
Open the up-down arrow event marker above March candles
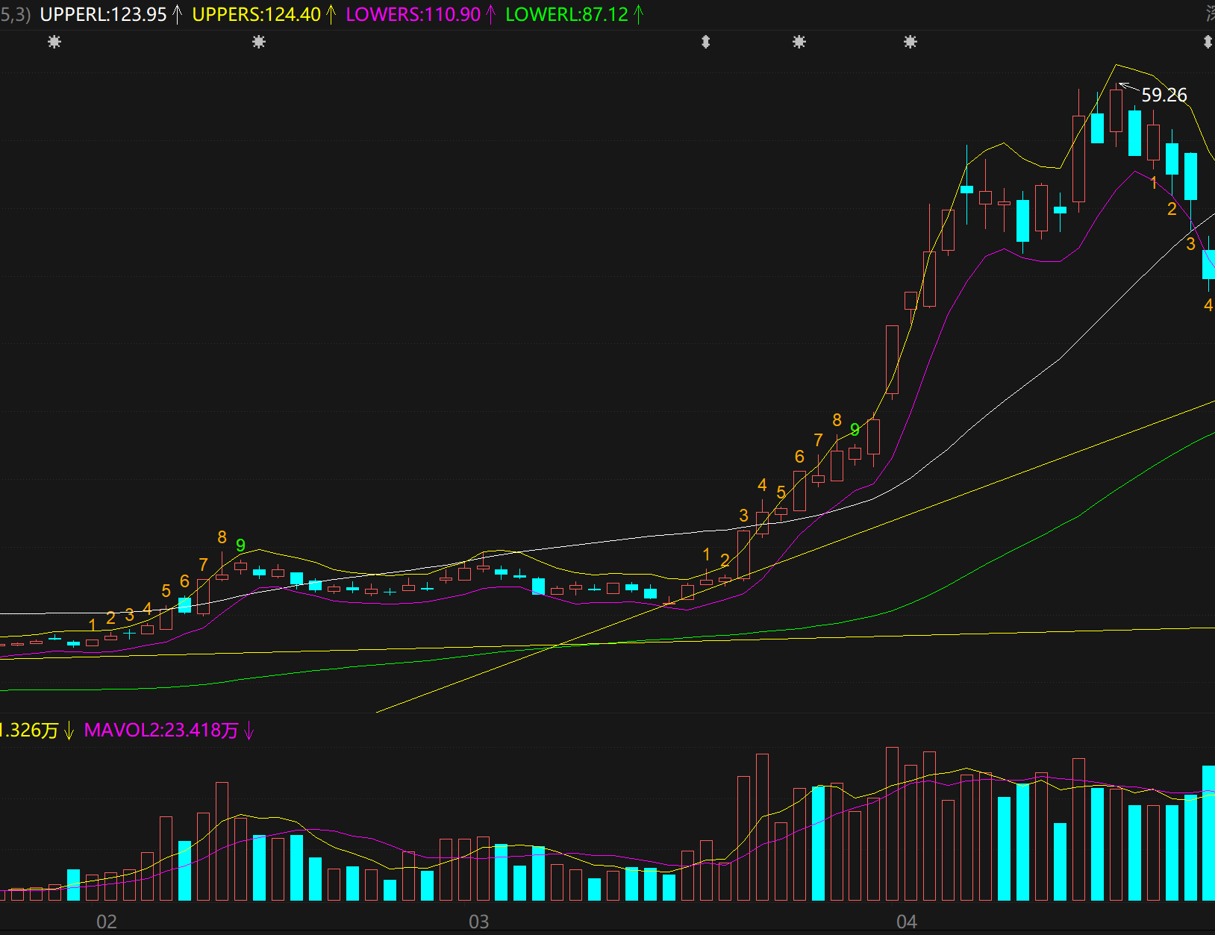pyautogui.click(x=706, y=42)
